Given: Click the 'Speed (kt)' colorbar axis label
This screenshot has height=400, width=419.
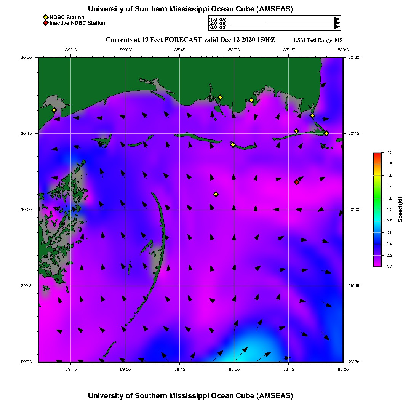Looking at the screenshot, I should (400, 210).
